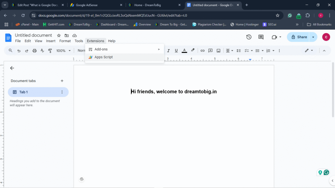Select Apps Script from Extensions menu

(103, 57)
